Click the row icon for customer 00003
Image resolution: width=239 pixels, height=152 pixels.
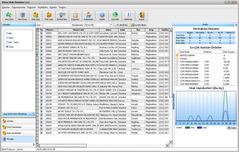click(x=41, y=33)
